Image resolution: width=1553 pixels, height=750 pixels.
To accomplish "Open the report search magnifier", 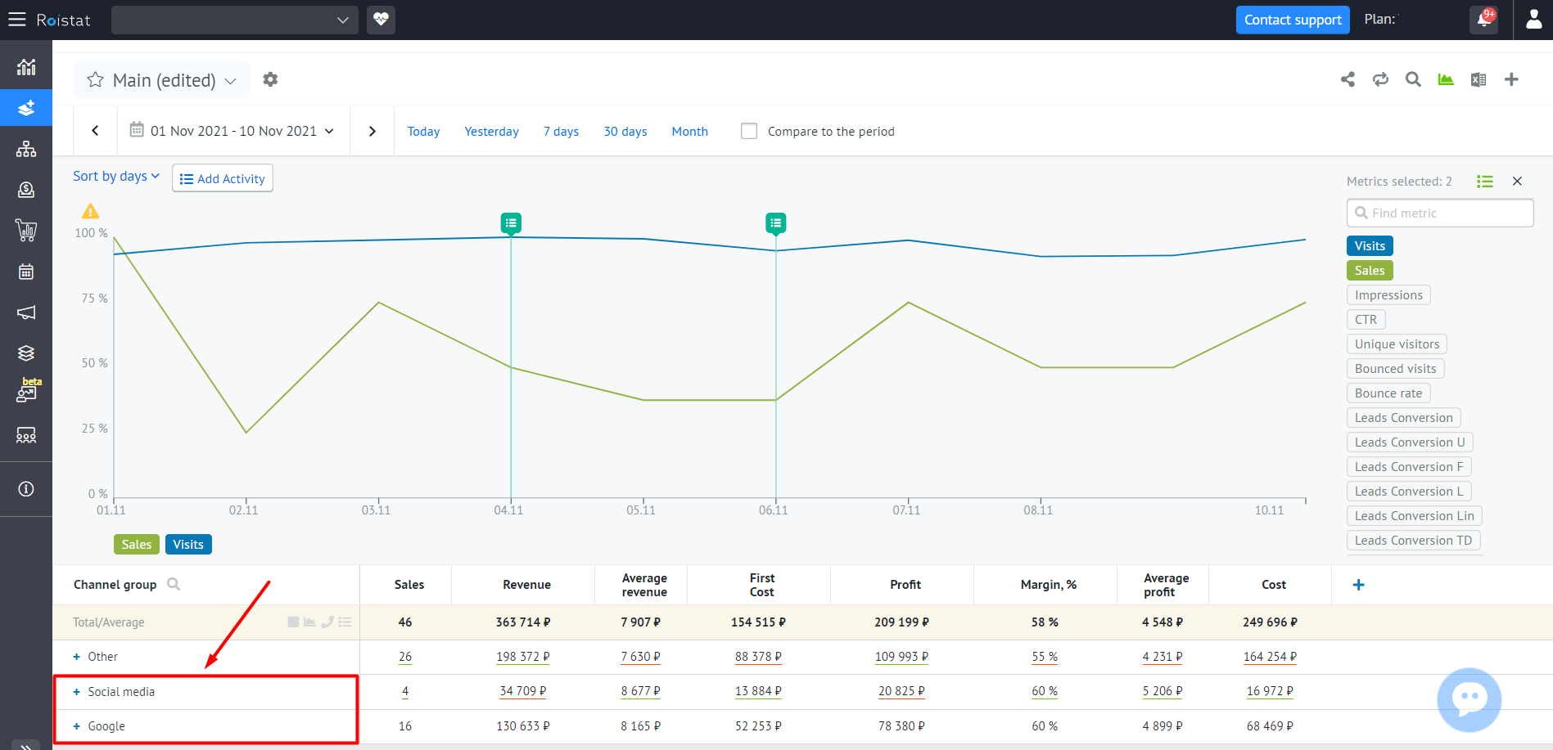I will tap(1413, 79).
